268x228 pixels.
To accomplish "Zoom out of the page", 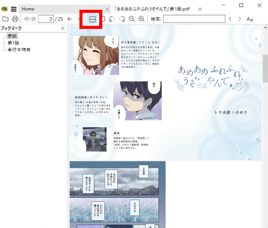I will [x=132, y=19].
